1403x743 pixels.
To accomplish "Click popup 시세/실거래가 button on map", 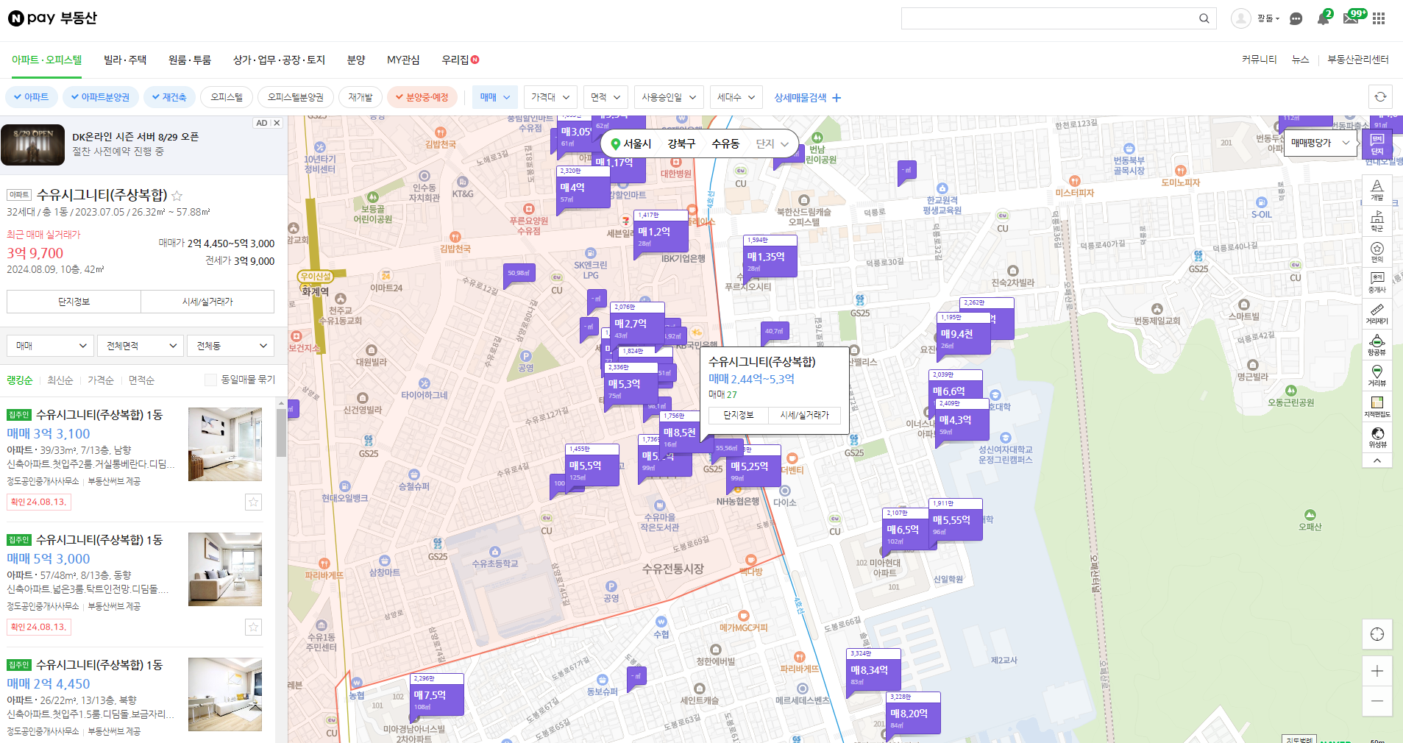I will tap(804, 415).
